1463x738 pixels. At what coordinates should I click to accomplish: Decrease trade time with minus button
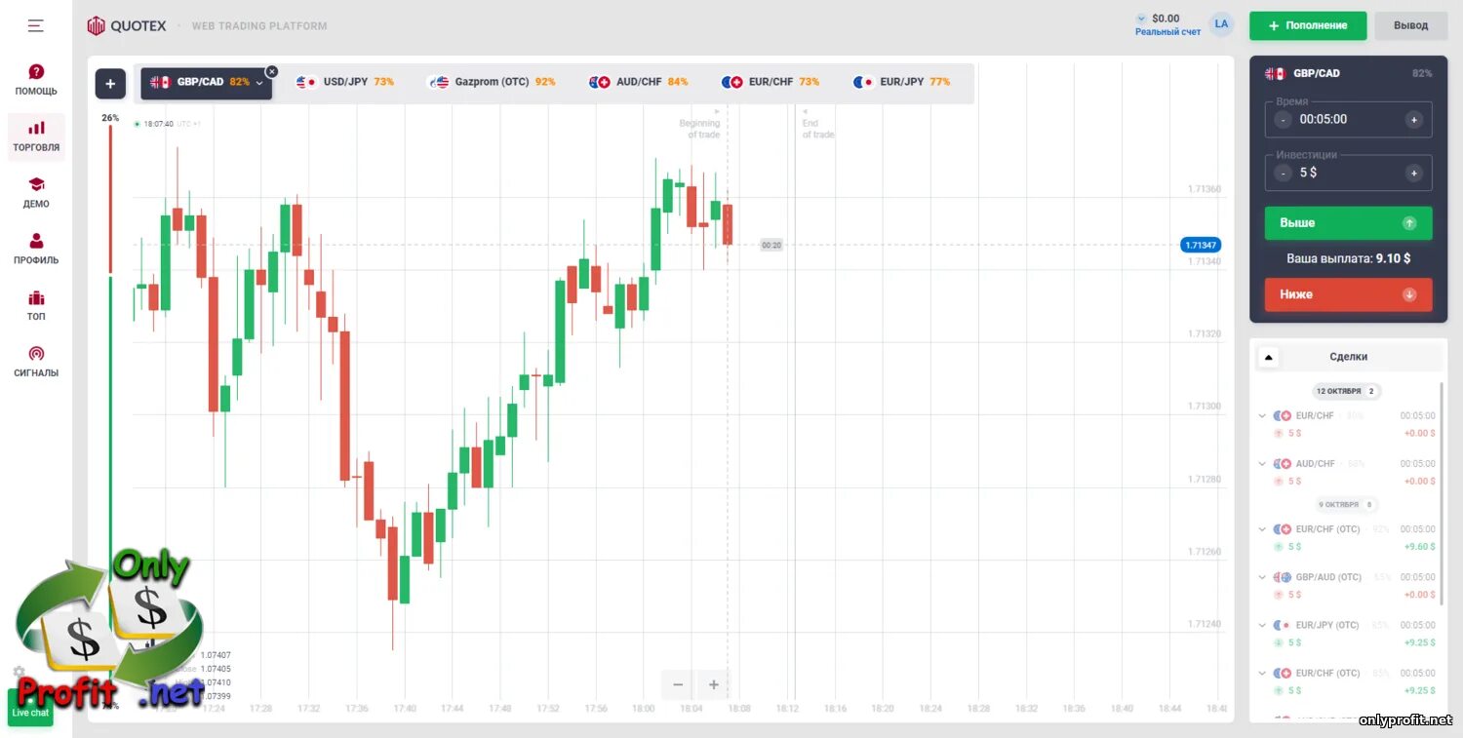tap(1283, 120)
